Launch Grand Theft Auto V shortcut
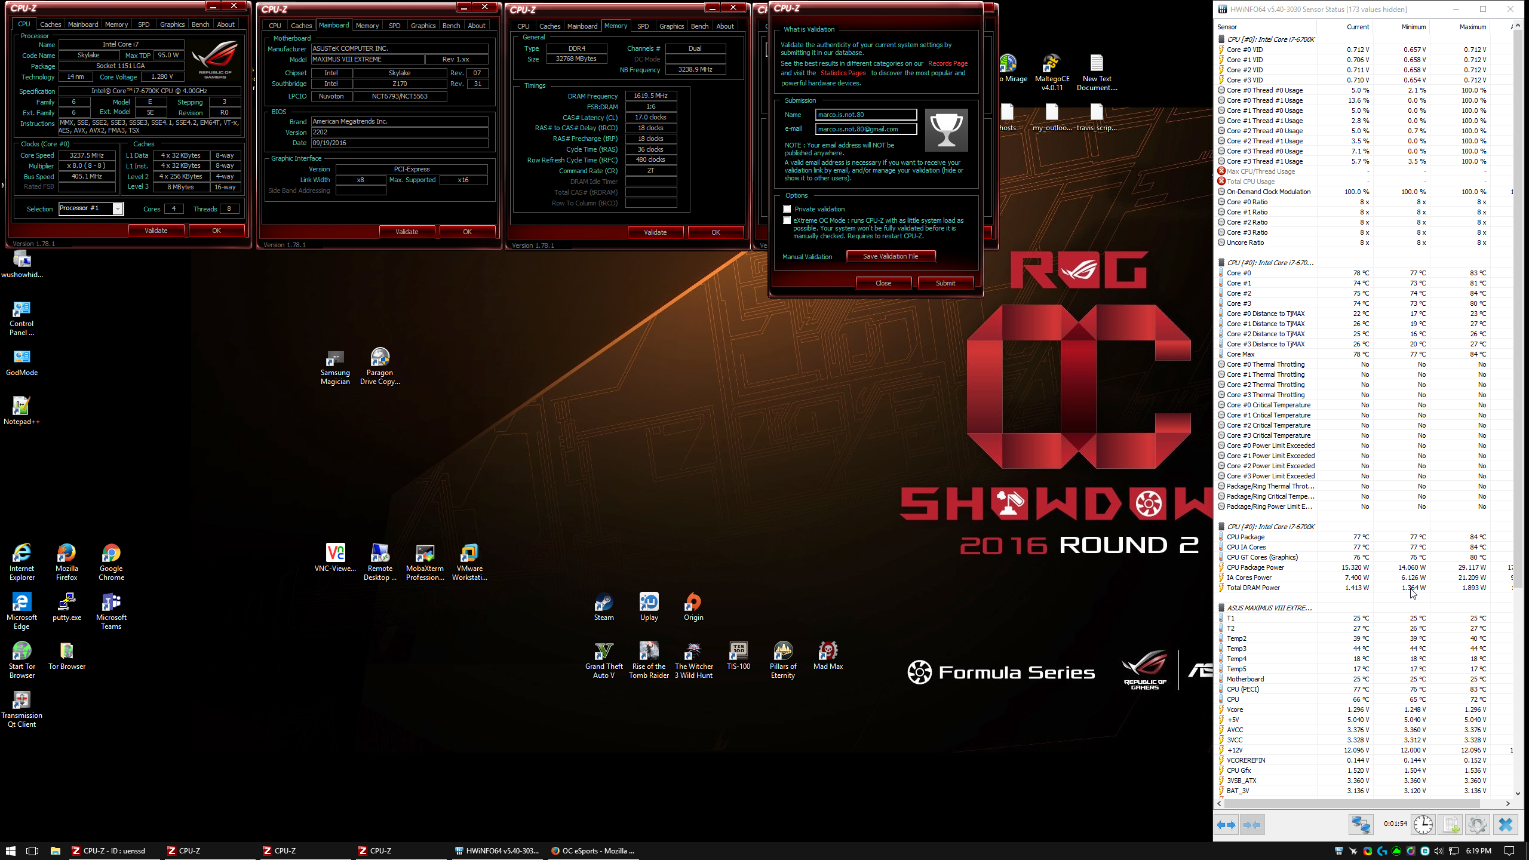The image size is (1529, 860). coord(604,660)
